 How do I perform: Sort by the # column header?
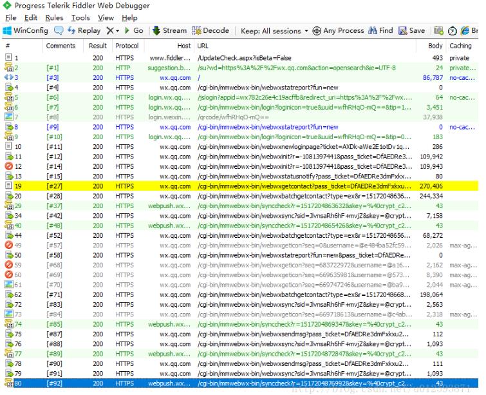coord(23,46)
